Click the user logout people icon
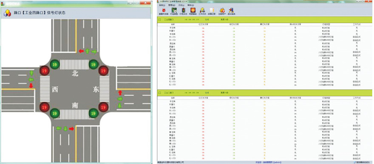The image size is (374, 164). tap(222, 10)
